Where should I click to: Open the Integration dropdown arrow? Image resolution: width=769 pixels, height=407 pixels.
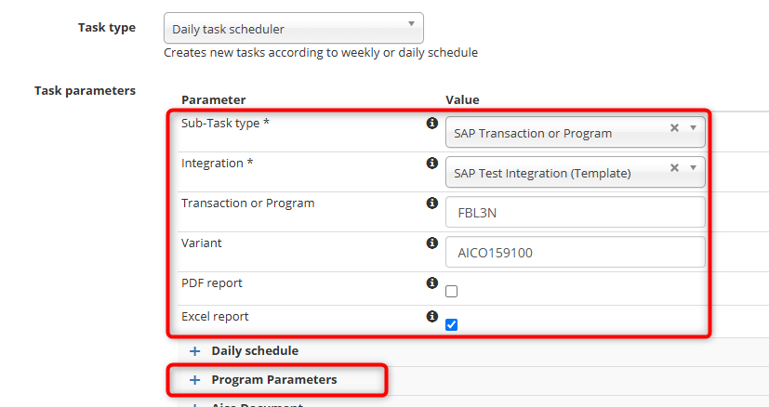(693, 168)
